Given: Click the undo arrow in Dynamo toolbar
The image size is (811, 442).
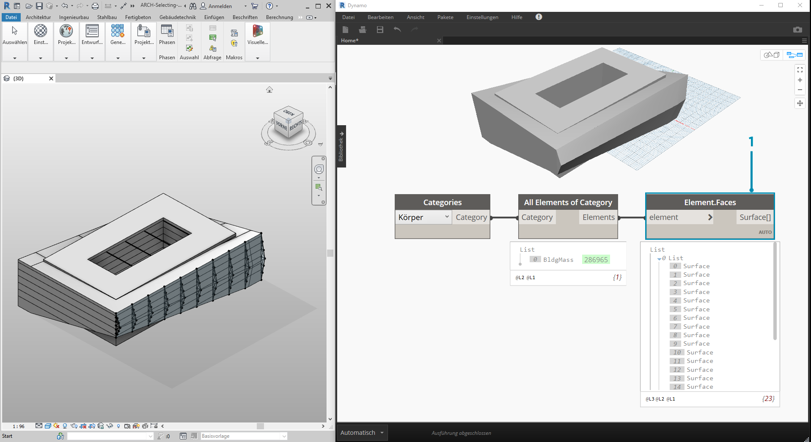Looking at the screenshot, I should coord(397,30).
